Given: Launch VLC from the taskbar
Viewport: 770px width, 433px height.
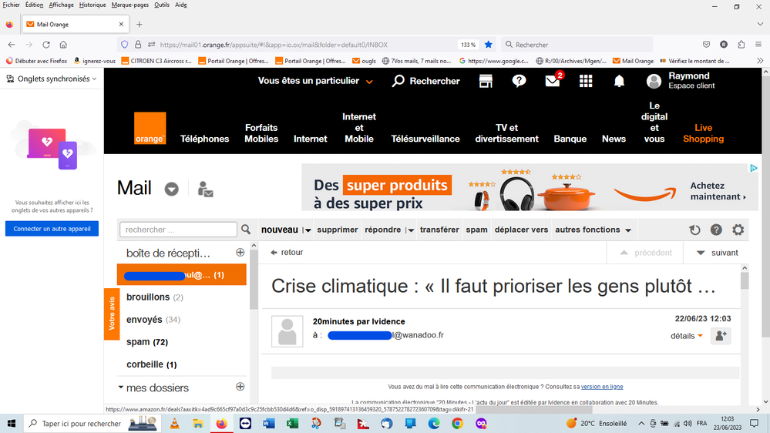Looking at the screenshot, I should point(174,423).
